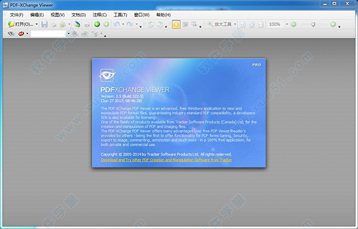
Task: Open the 视图(V) menu
Action: click(57, 15)
